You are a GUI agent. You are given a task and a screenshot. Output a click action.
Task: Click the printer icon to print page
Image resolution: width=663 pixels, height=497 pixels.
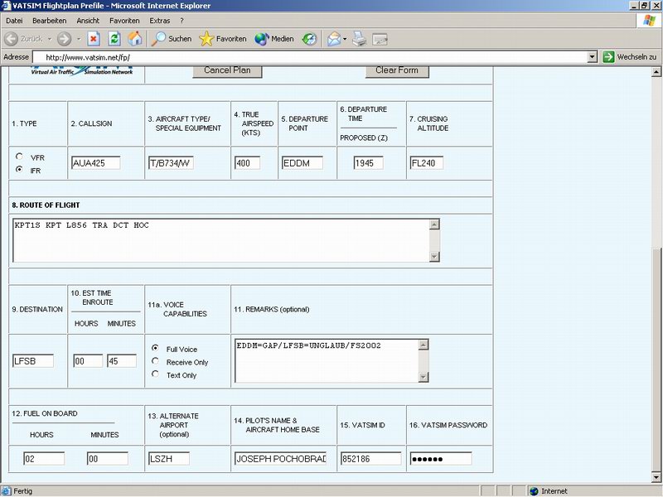(359, 38)
